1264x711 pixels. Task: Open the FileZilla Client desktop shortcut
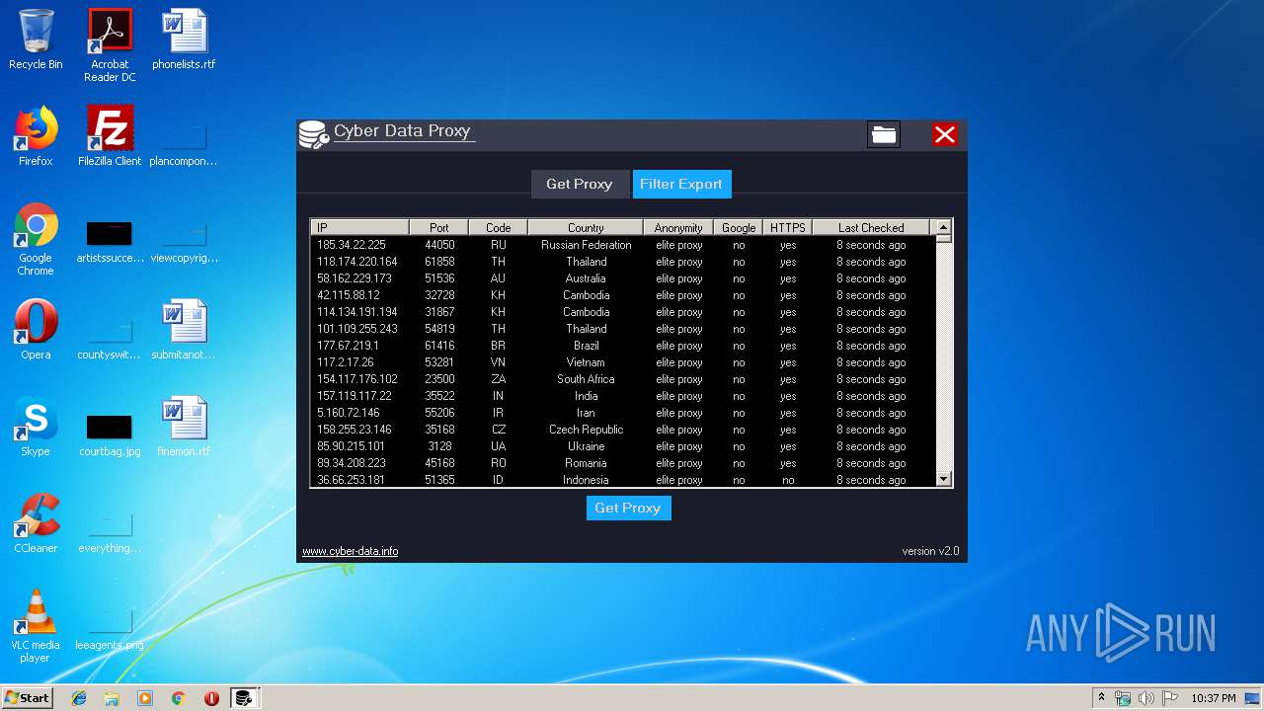[x=110, y=136]
